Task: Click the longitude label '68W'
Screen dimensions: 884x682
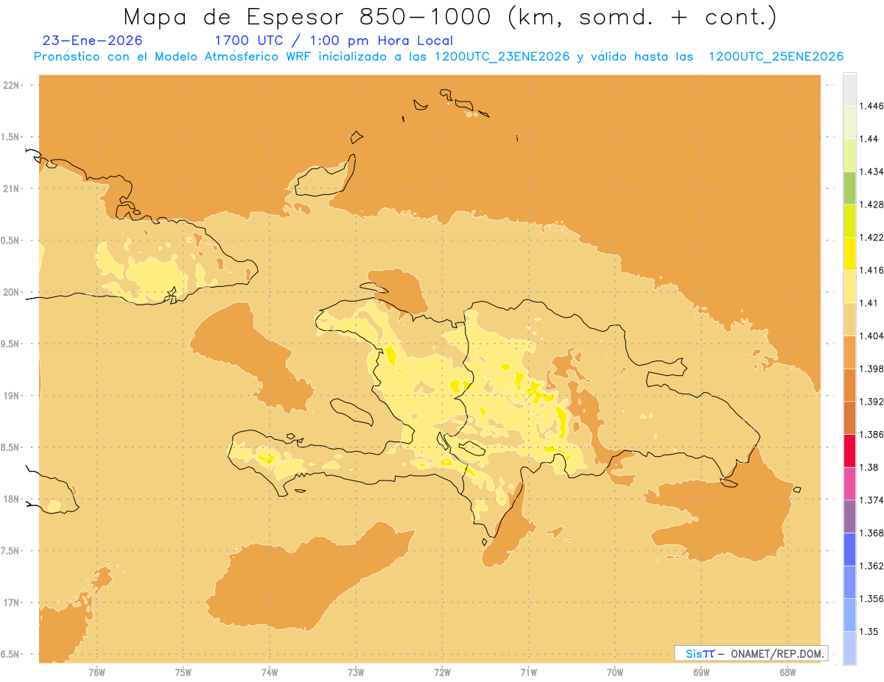Action: (x=787, y=672)
